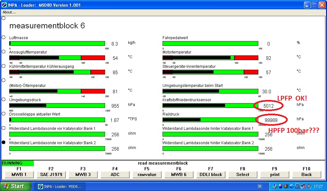
Task: Open the ADC function button
Action: click(x=115, y=174)
